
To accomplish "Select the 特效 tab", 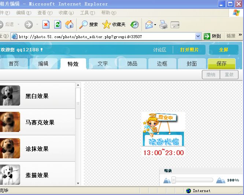I will [x=73, y=64].
